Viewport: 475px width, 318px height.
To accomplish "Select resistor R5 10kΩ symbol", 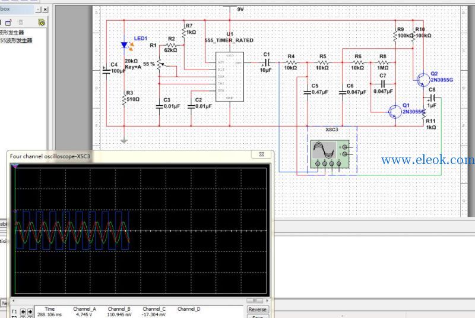I will (322, 63).
